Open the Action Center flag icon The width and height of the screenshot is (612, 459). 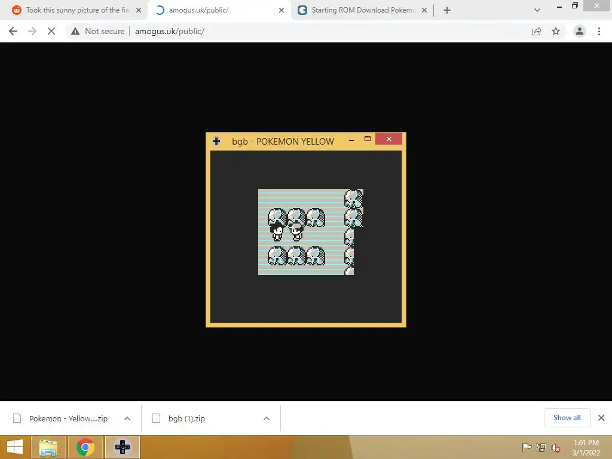tap(527, 447)
